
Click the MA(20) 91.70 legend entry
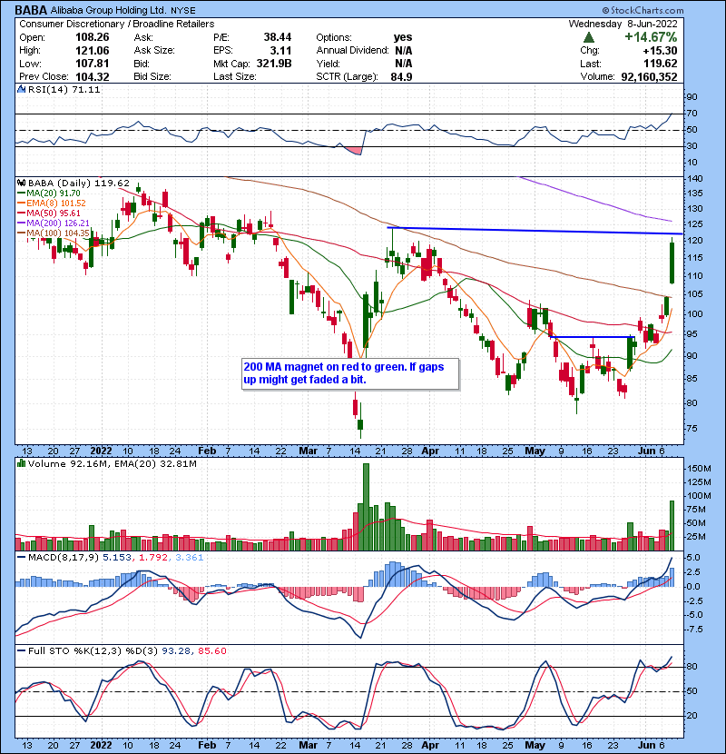(x=48, y=193)
